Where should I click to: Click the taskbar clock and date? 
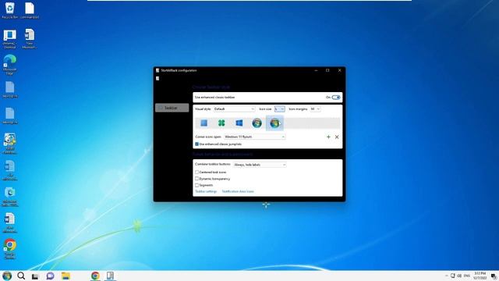pos(480,276)
